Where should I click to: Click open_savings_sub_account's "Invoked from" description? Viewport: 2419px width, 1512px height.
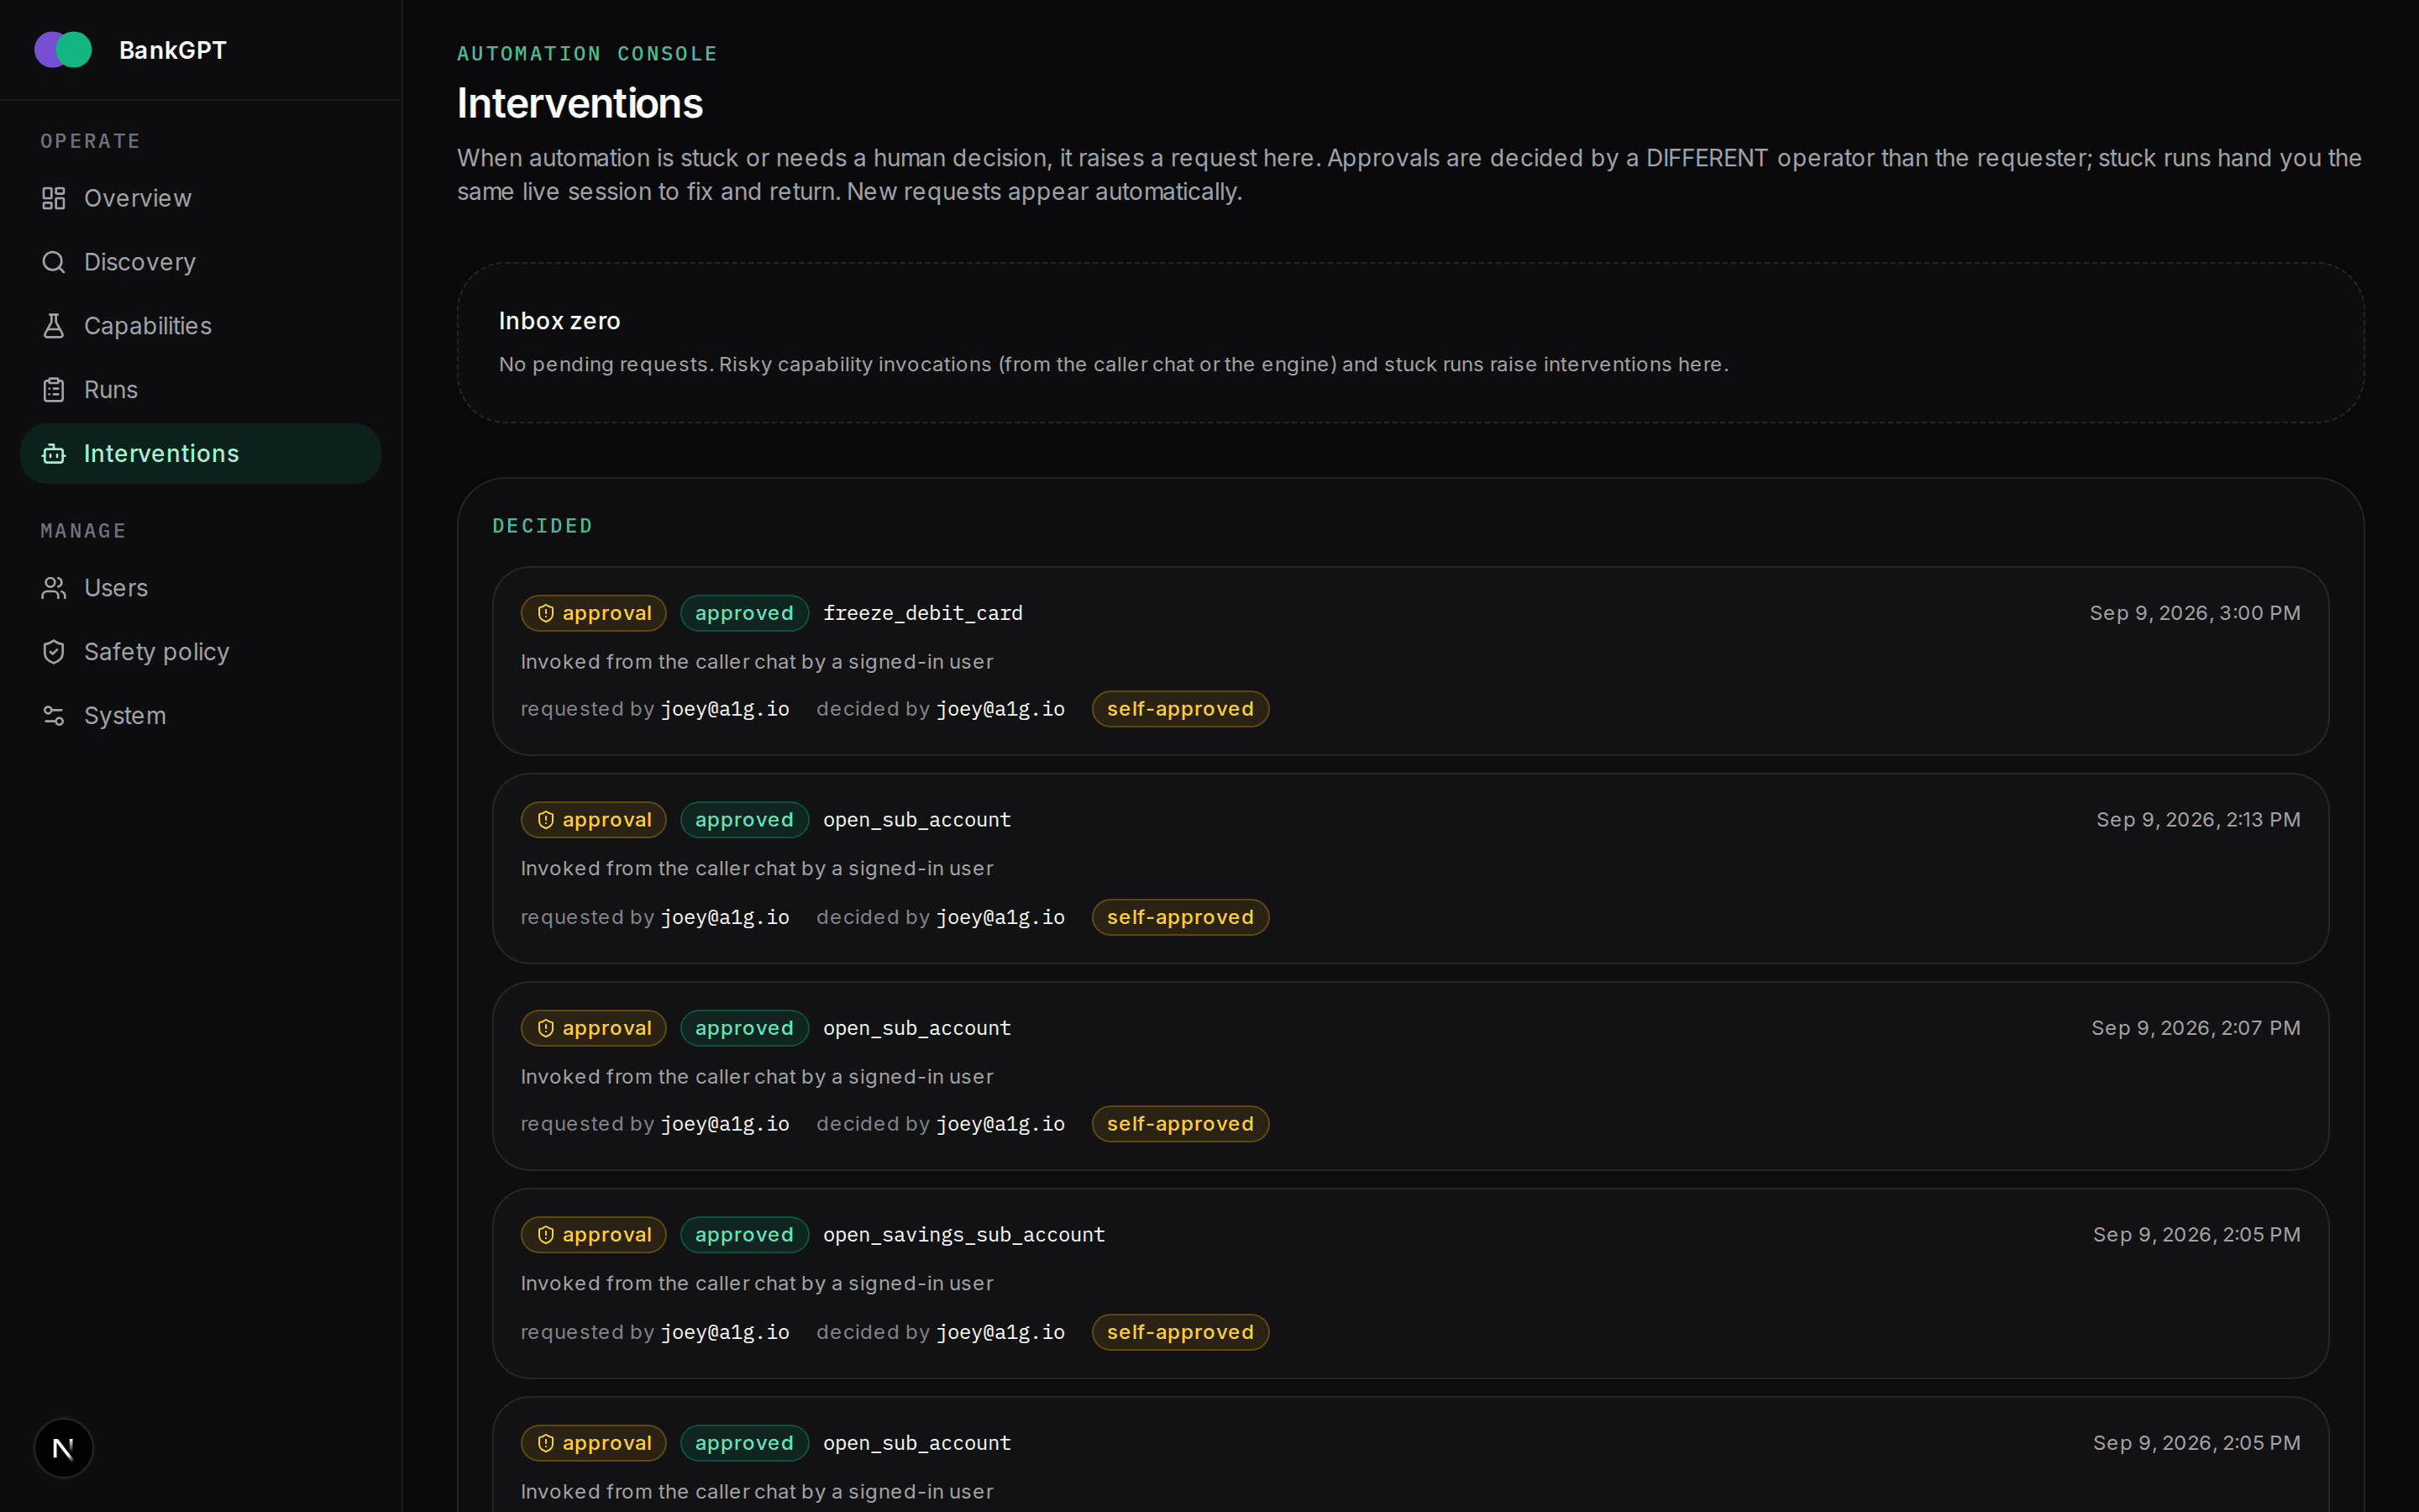coord(757,1284)
